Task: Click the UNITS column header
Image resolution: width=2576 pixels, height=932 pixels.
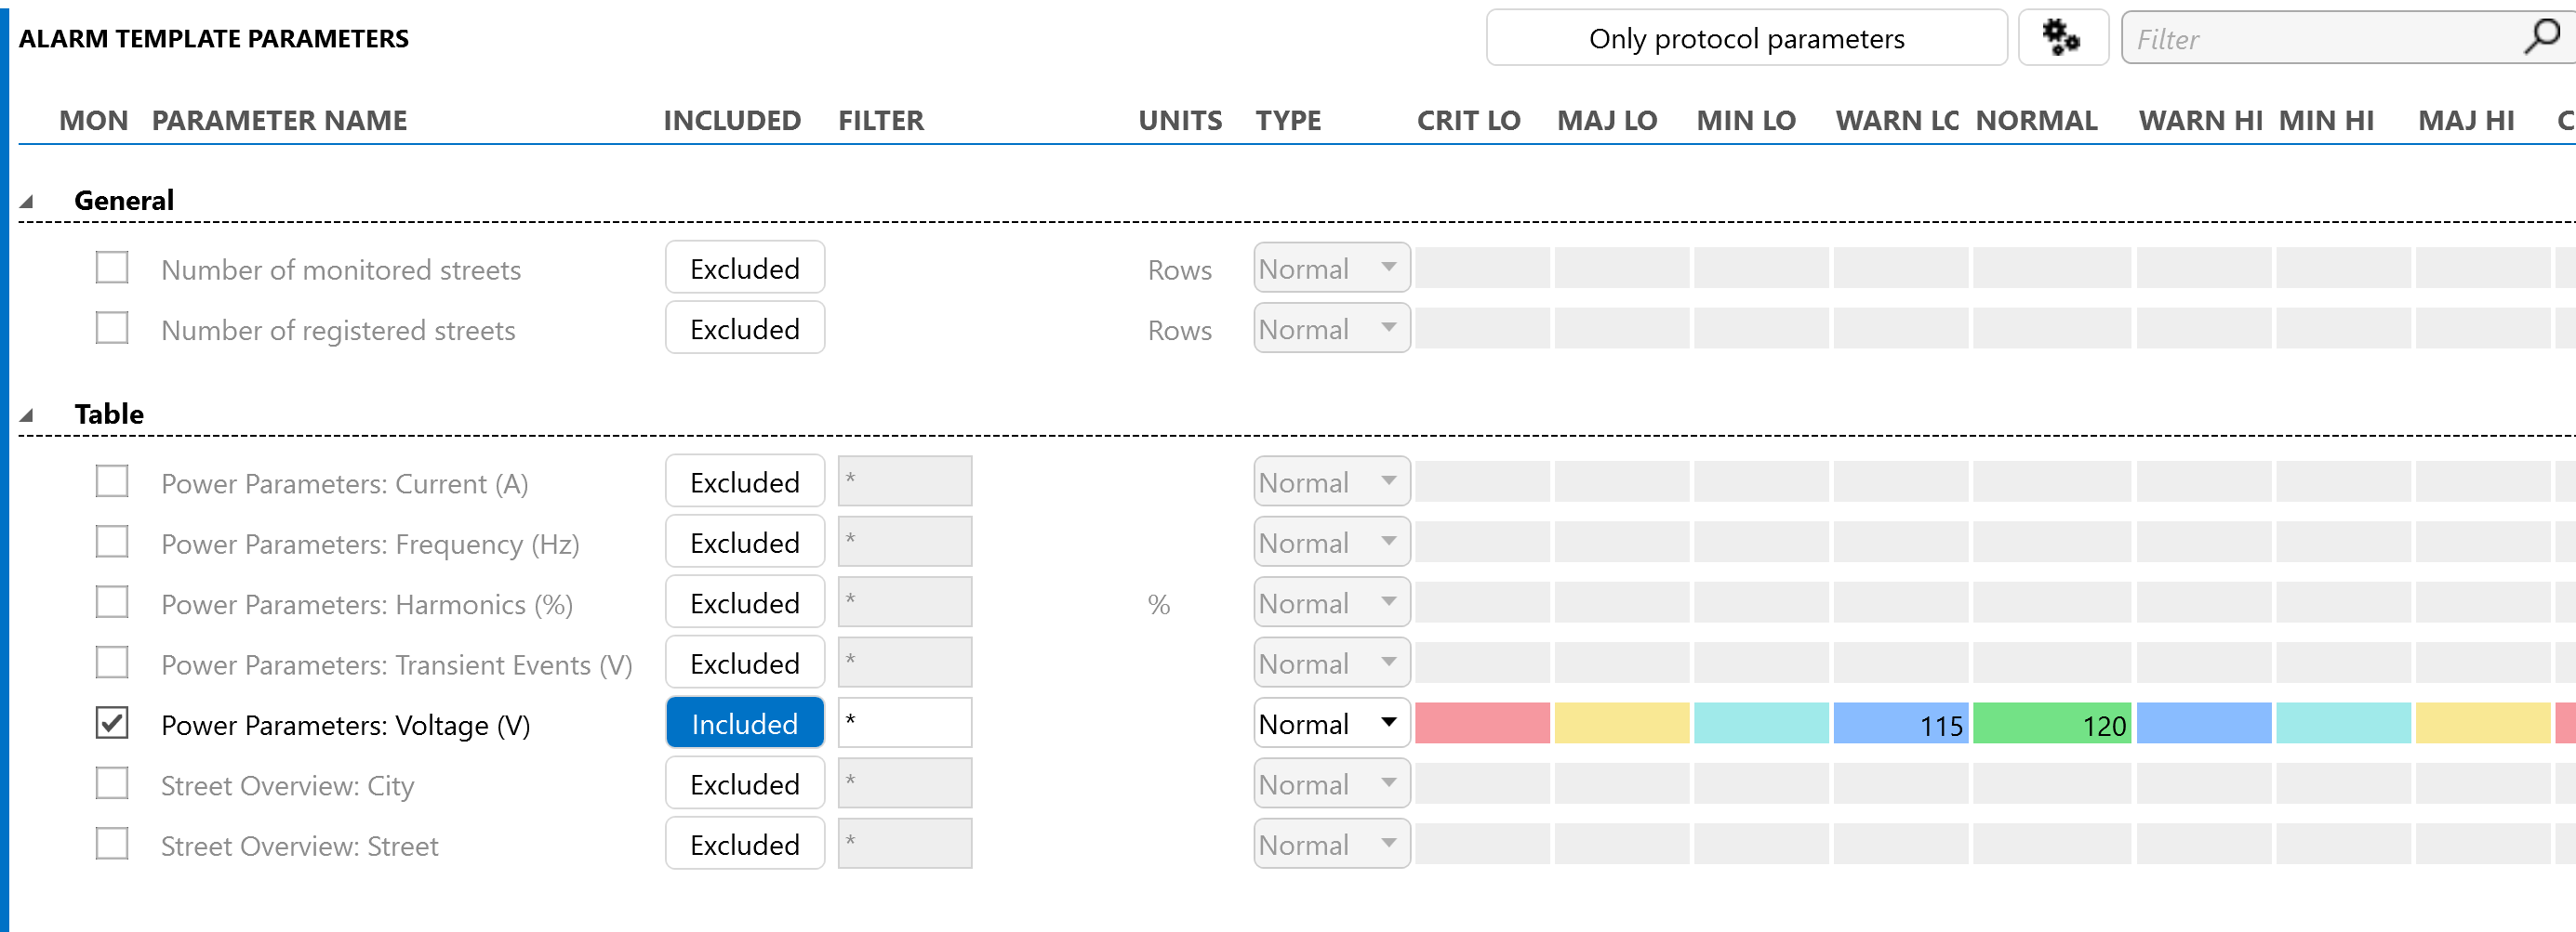Action: point(1180,121)
